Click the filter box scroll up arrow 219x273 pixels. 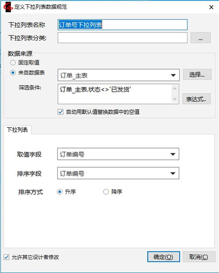[x=174, y=89]
